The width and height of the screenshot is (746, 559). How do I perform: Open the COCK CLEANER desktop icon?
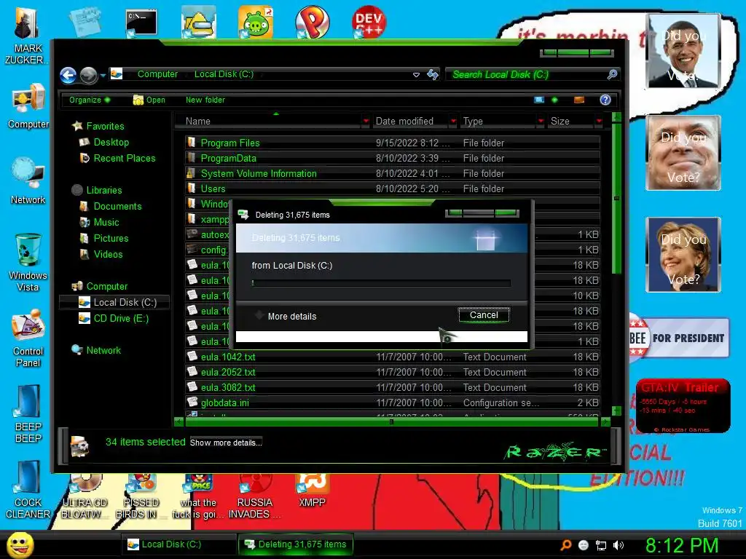(28, 490)
